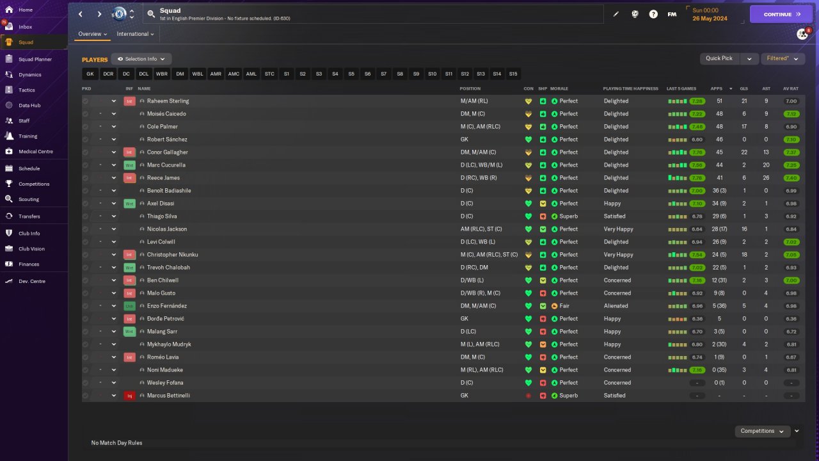Tick the pick circle for Mykhaylo Mudryk
Image resolution: width=819 pixels, height=461 pixels.
click(85, 344)
